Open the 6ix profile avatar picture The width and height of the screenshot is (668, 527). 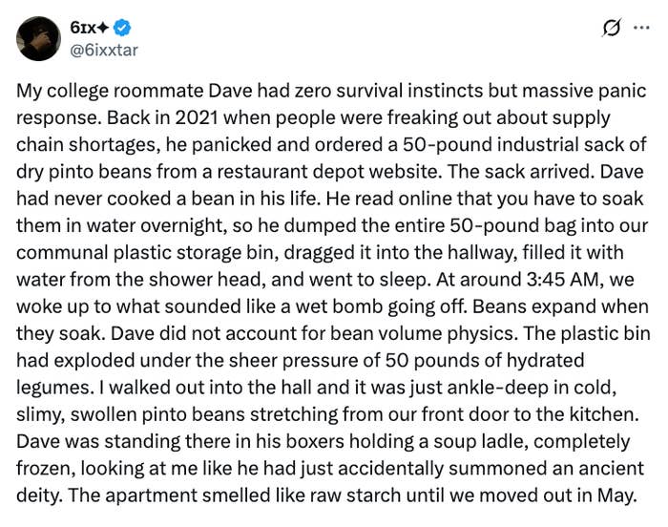[38, 39]
